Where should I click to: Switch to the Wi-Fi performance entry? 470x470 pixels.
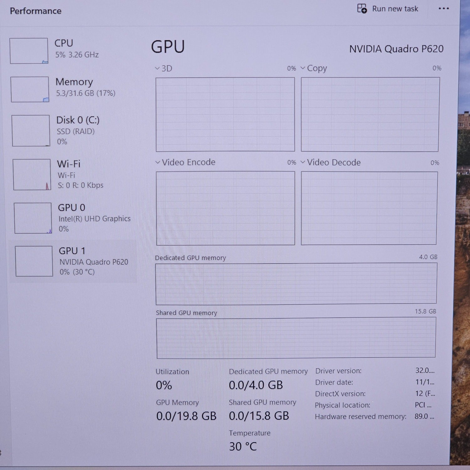click(73, 174)
